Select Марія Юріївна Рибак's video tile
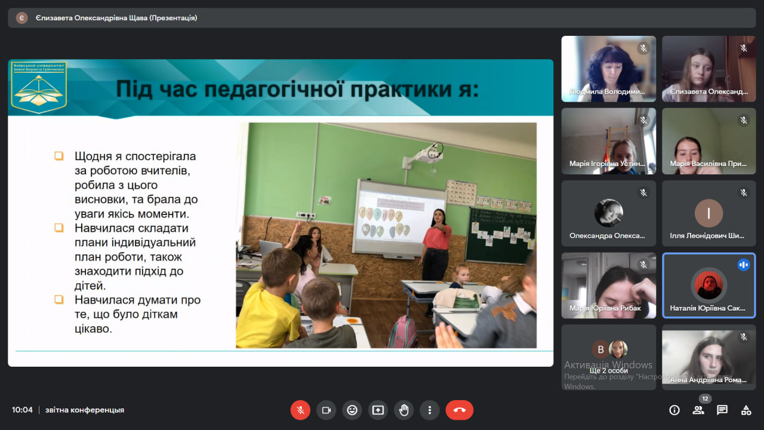This screenshot has width=764, height=430. coord(608,285)
